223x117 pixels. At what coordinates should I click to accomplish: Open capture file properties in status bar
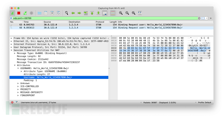[x=16, y=102]
